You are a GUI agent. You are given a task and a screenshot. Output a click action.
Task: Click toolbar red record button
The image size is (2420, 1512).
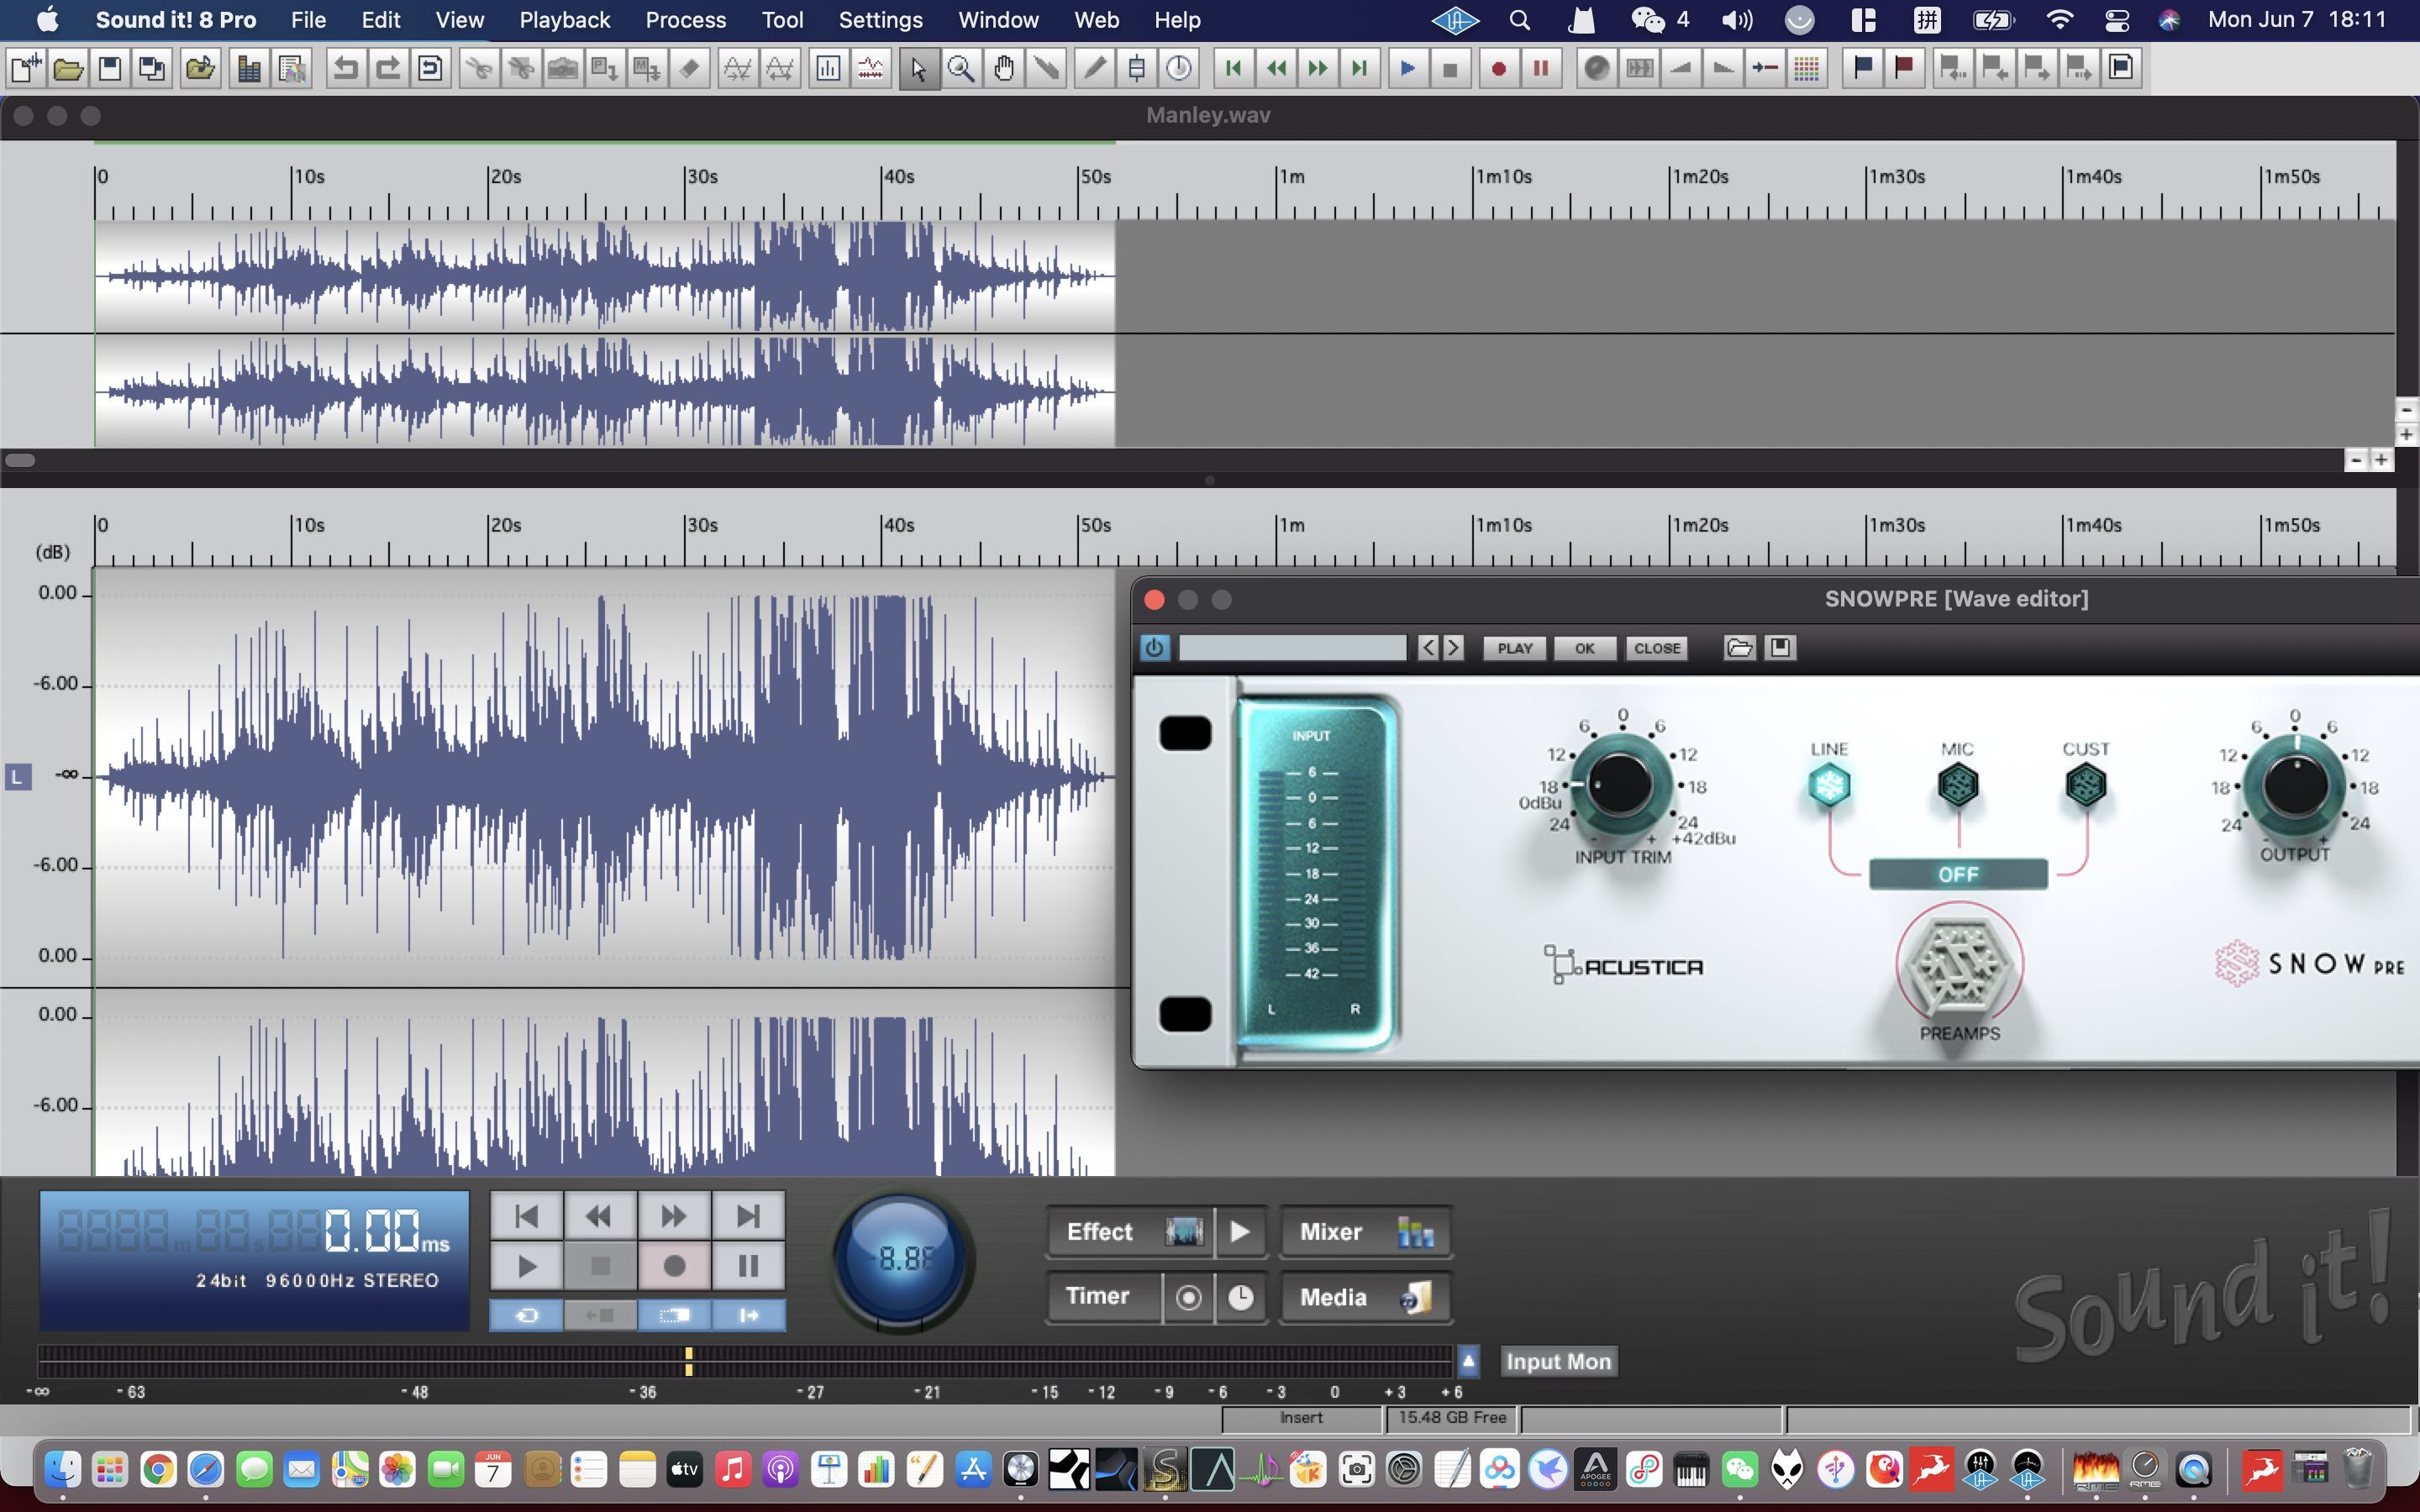coord(1498,68)
